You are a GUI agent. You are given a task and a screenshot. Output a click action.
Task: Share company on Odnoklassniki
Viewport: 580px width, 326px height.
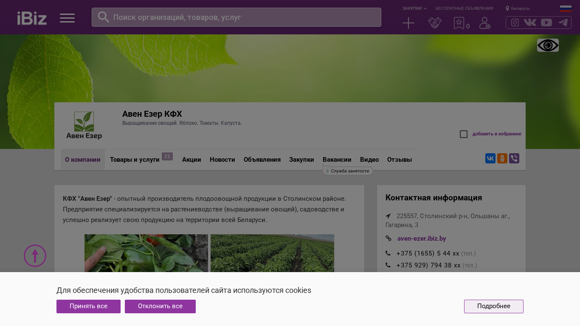click(502, 158)
